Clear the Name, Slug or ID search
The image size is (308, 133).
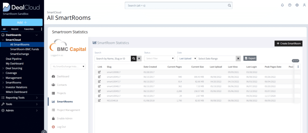click(x=139, y=58)
